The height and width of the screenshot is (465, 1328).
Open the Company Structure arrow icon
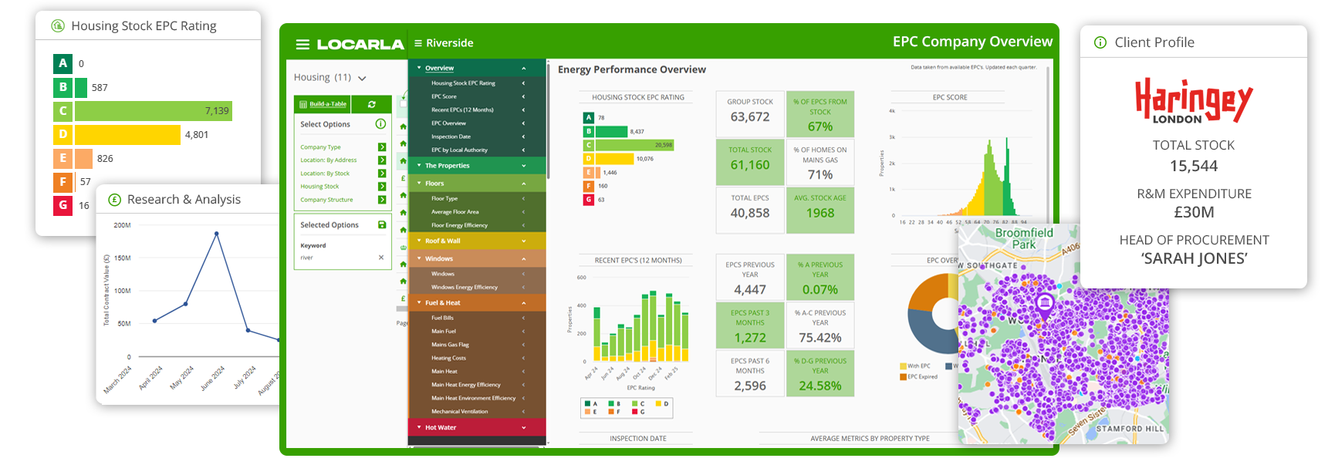pos(382,200)
